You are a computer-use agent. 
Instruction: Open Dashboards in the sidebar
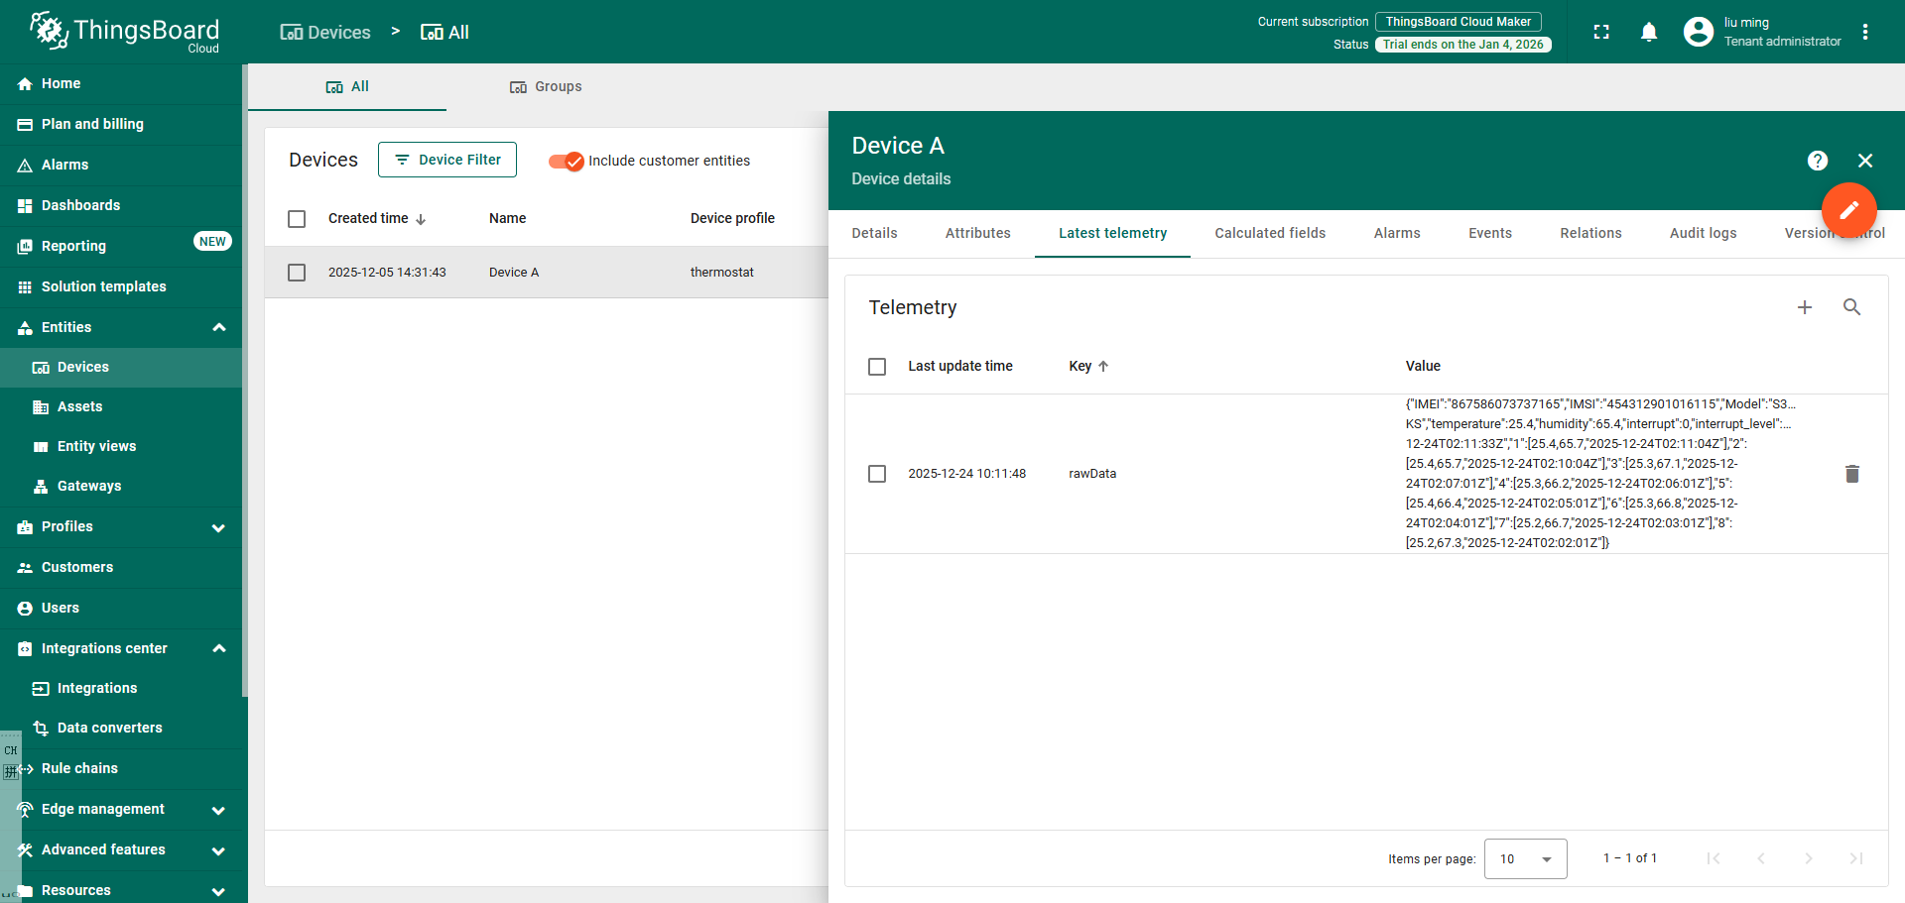click(x=121, y=206)
